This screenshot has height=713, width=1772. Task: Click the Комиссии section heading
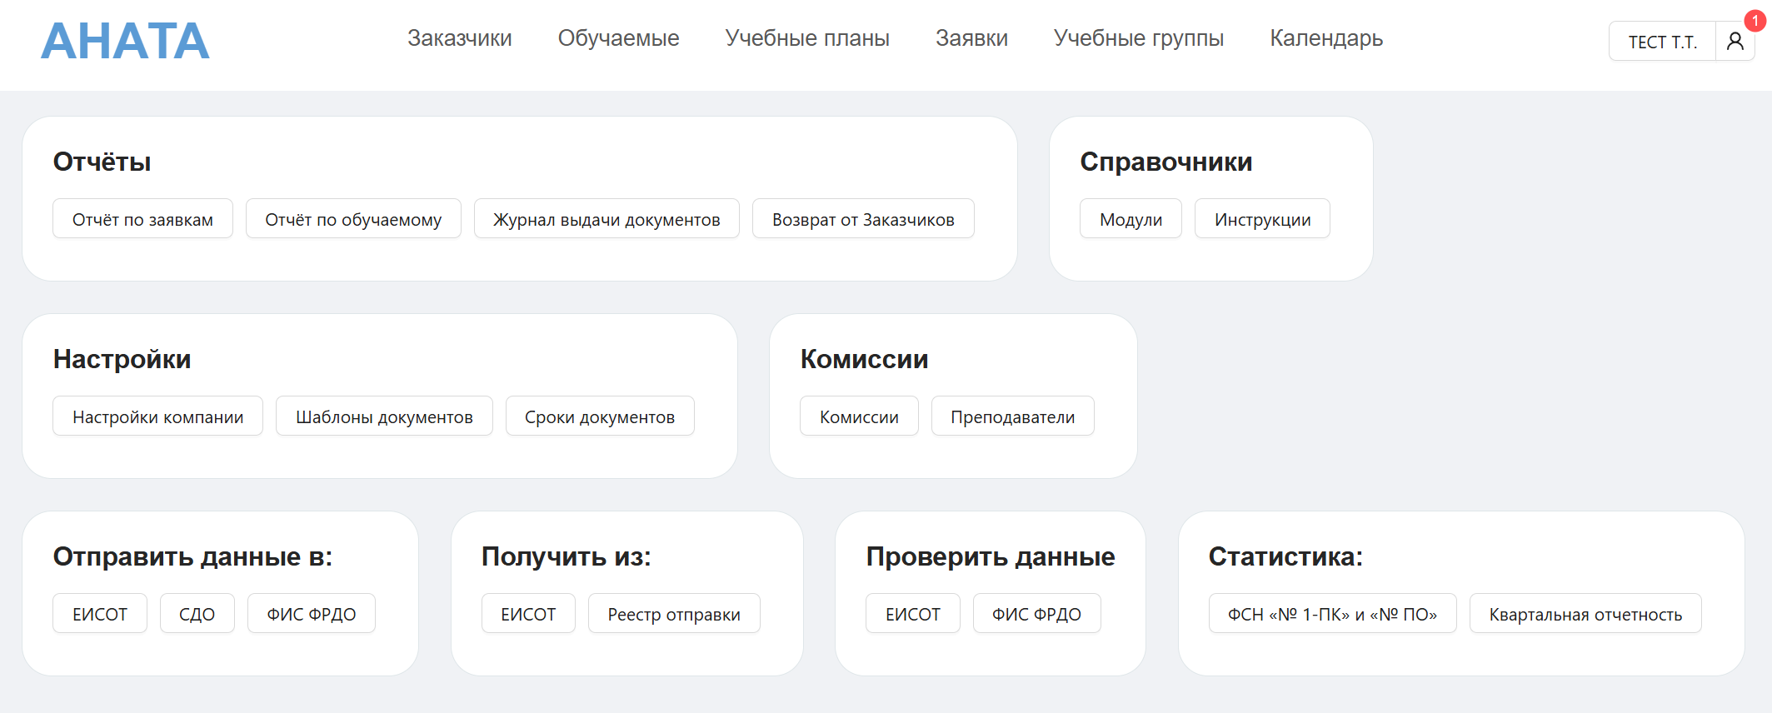pos(864,359)
